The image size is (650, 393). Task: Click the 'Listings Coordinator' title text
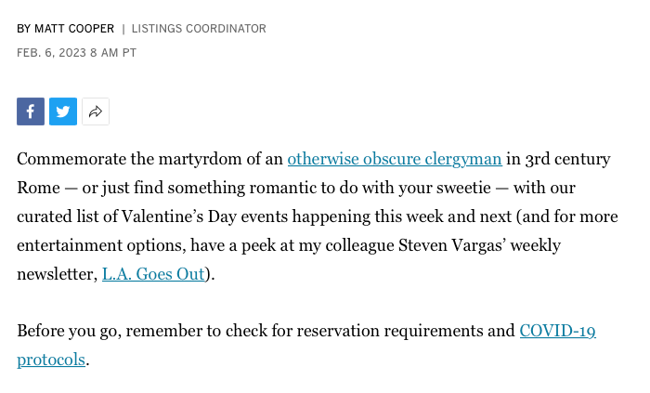click(199, 29)
